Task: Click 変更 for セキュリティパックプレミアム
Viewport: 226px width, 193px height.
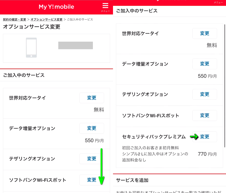Action: (x=205, y=137)
